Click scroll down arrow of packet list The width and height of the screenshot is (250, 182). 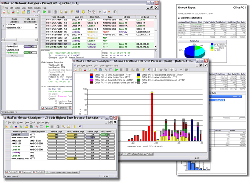155,47
